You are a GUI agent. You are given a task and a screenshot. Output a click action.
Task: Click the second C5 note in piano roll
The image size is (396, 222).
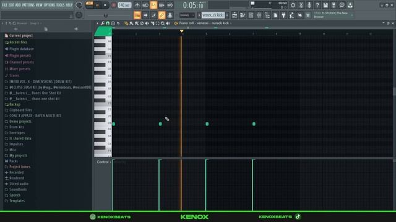click(160, 124)
